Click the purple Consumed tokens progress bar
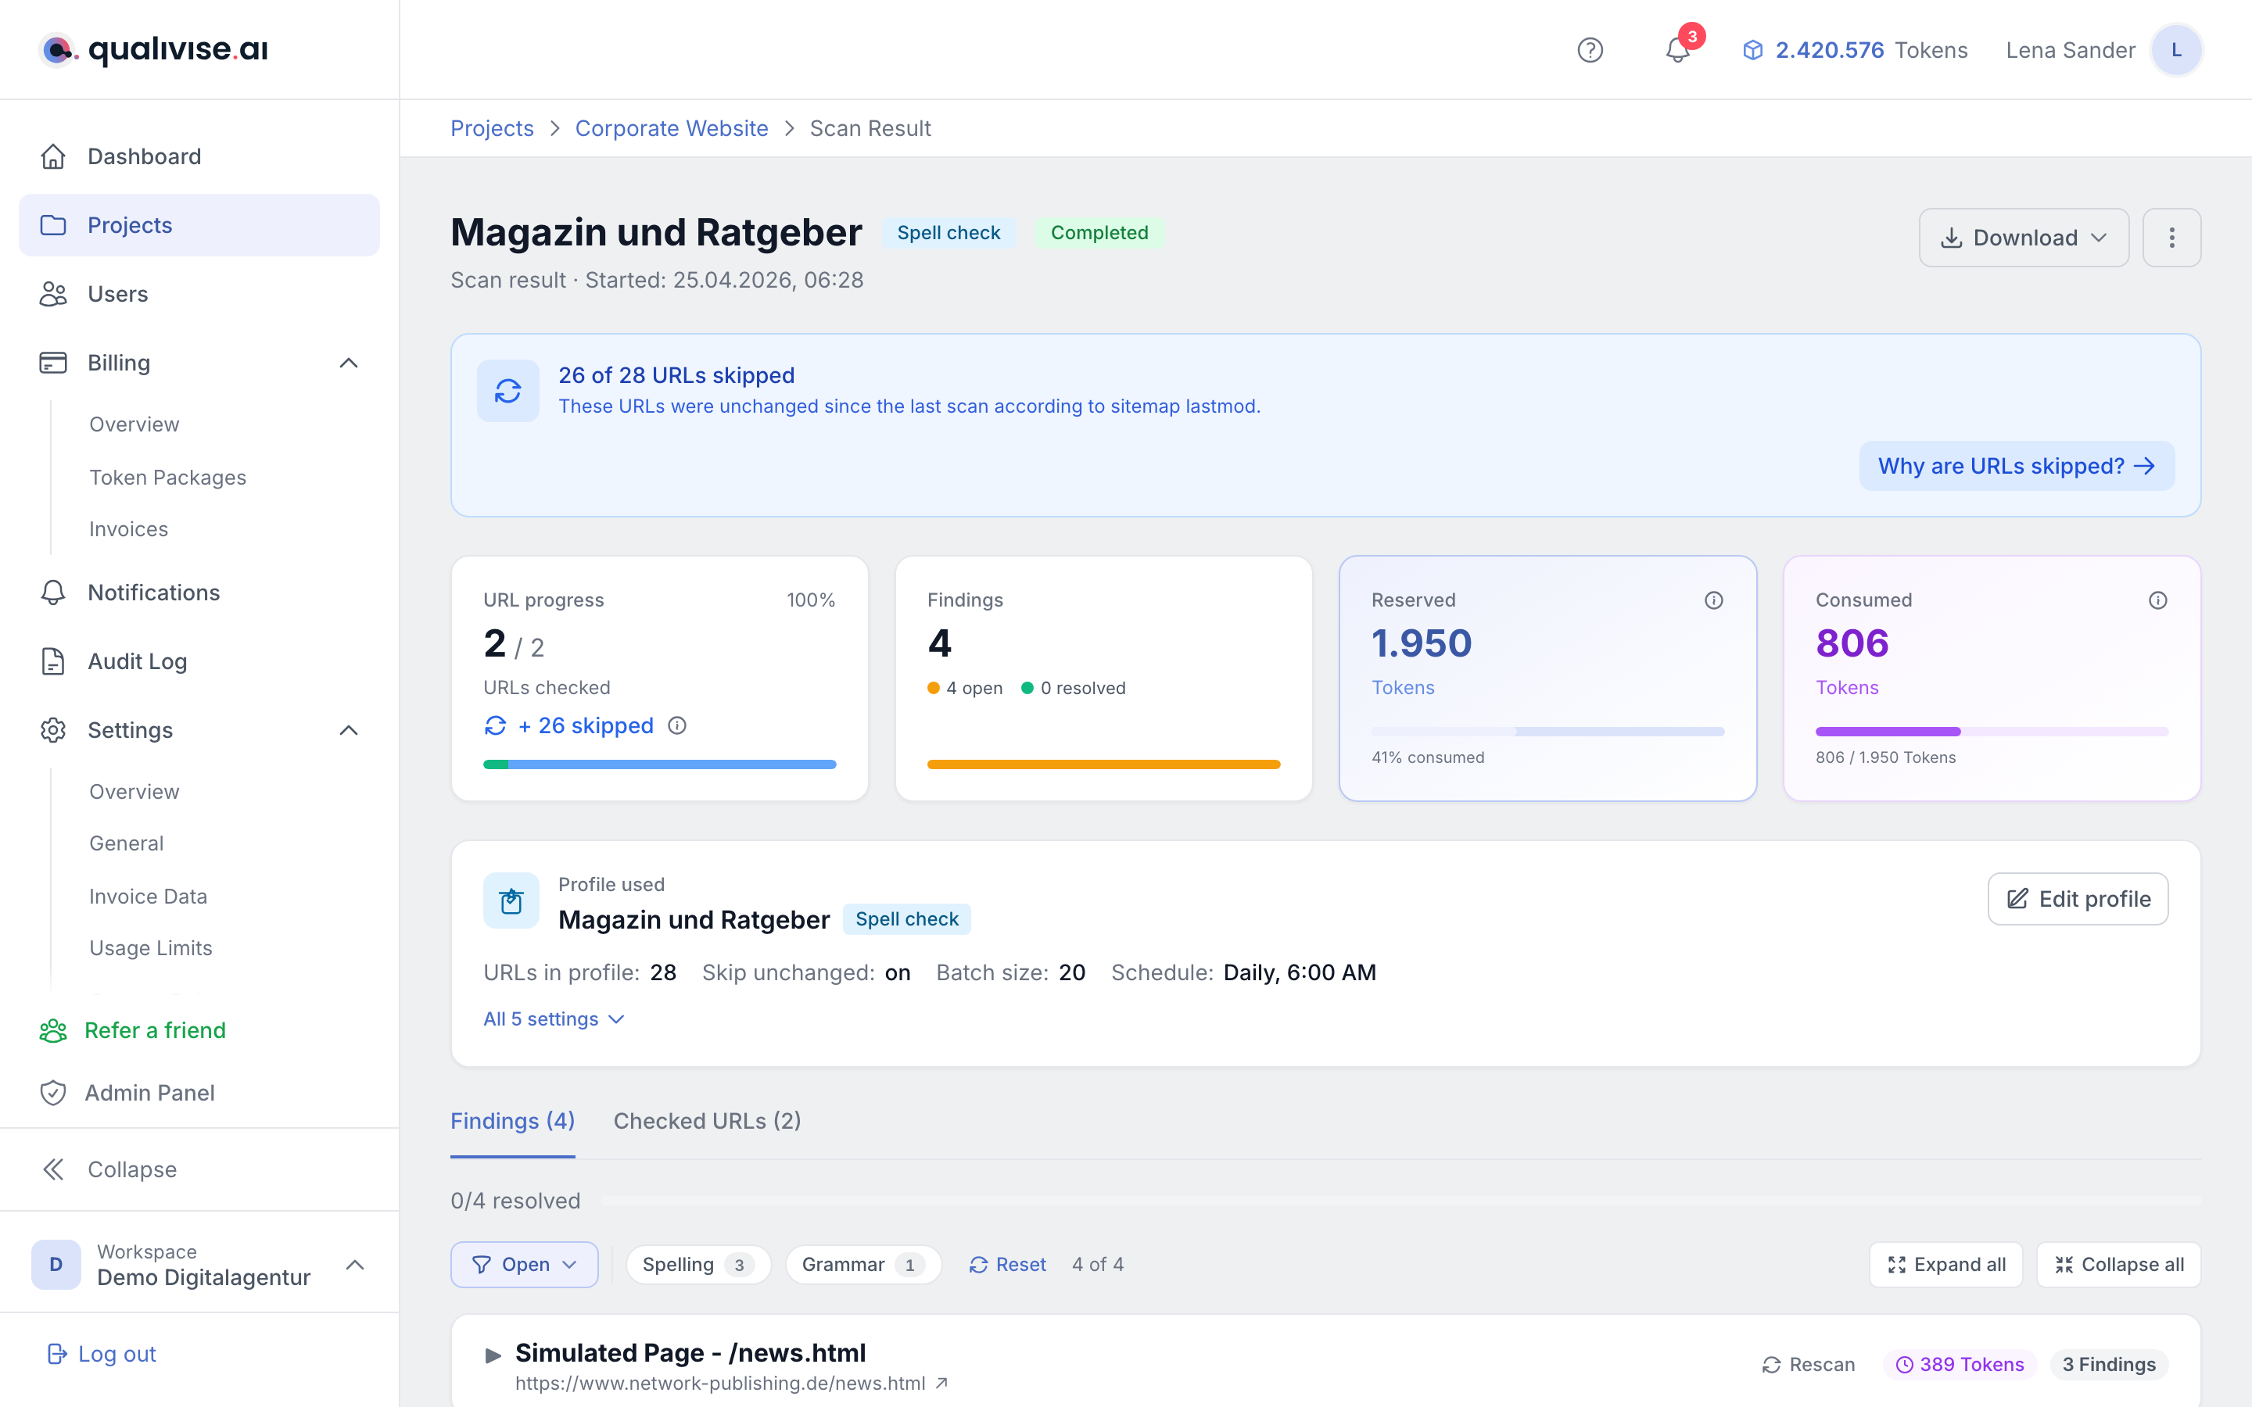 [x=1992, y=732]
